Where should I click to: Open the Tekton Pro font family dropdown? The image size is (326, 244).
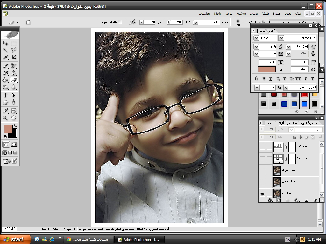281,38
